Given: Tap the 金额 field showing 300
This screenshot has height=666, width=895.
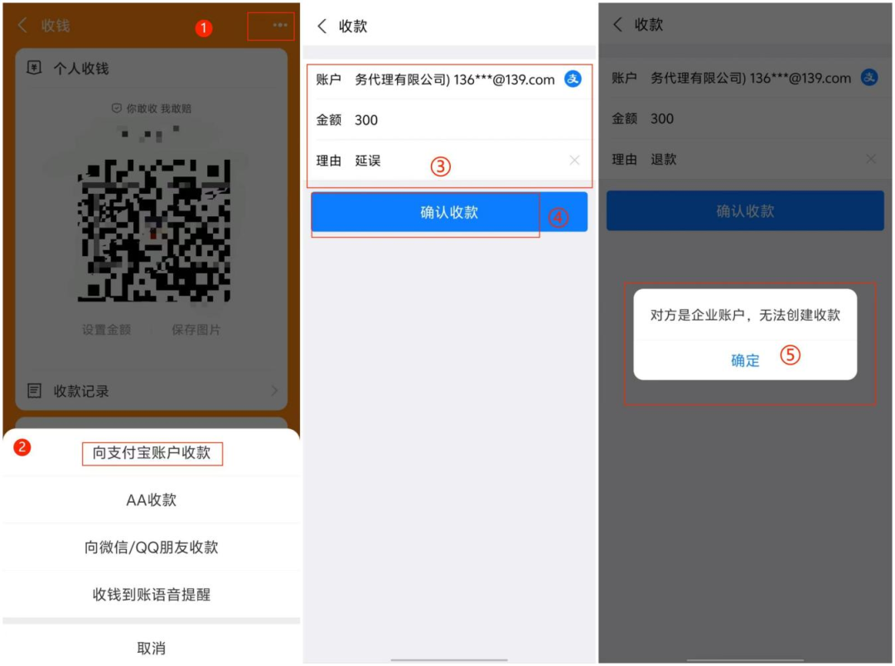Looking at the screenshot, I should pos(366,118).
